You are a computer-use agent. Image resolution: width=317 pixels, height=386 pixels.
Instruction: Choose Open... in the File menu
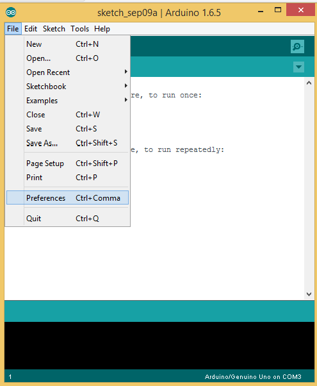(67, 58)
